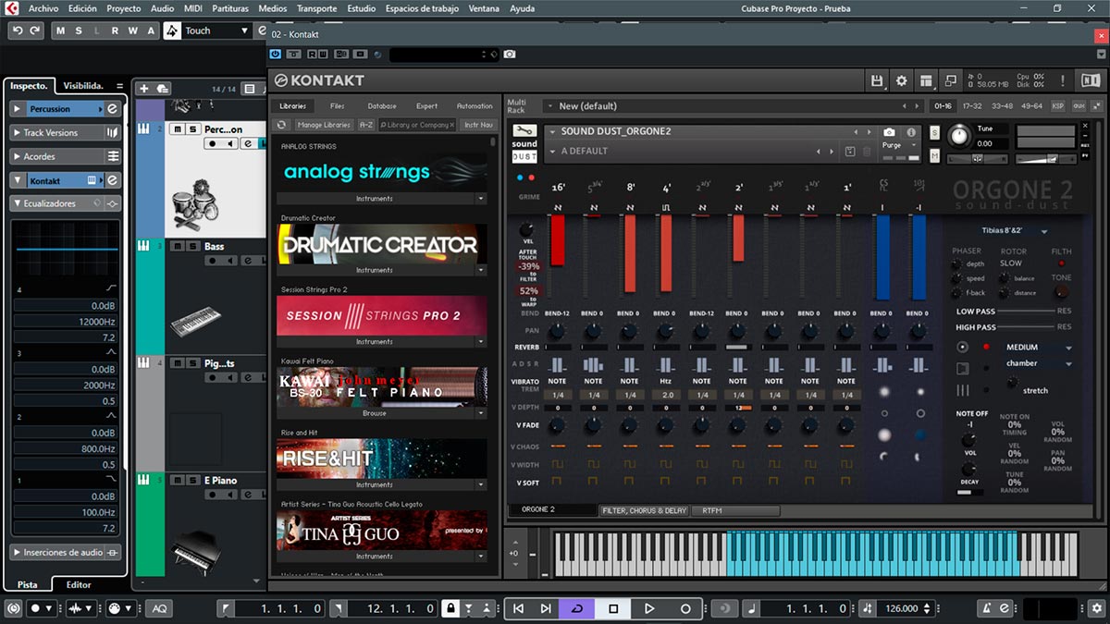1110x624 pixels.
Task: Solo the Bass track
Action: click(x=191, y=246)
